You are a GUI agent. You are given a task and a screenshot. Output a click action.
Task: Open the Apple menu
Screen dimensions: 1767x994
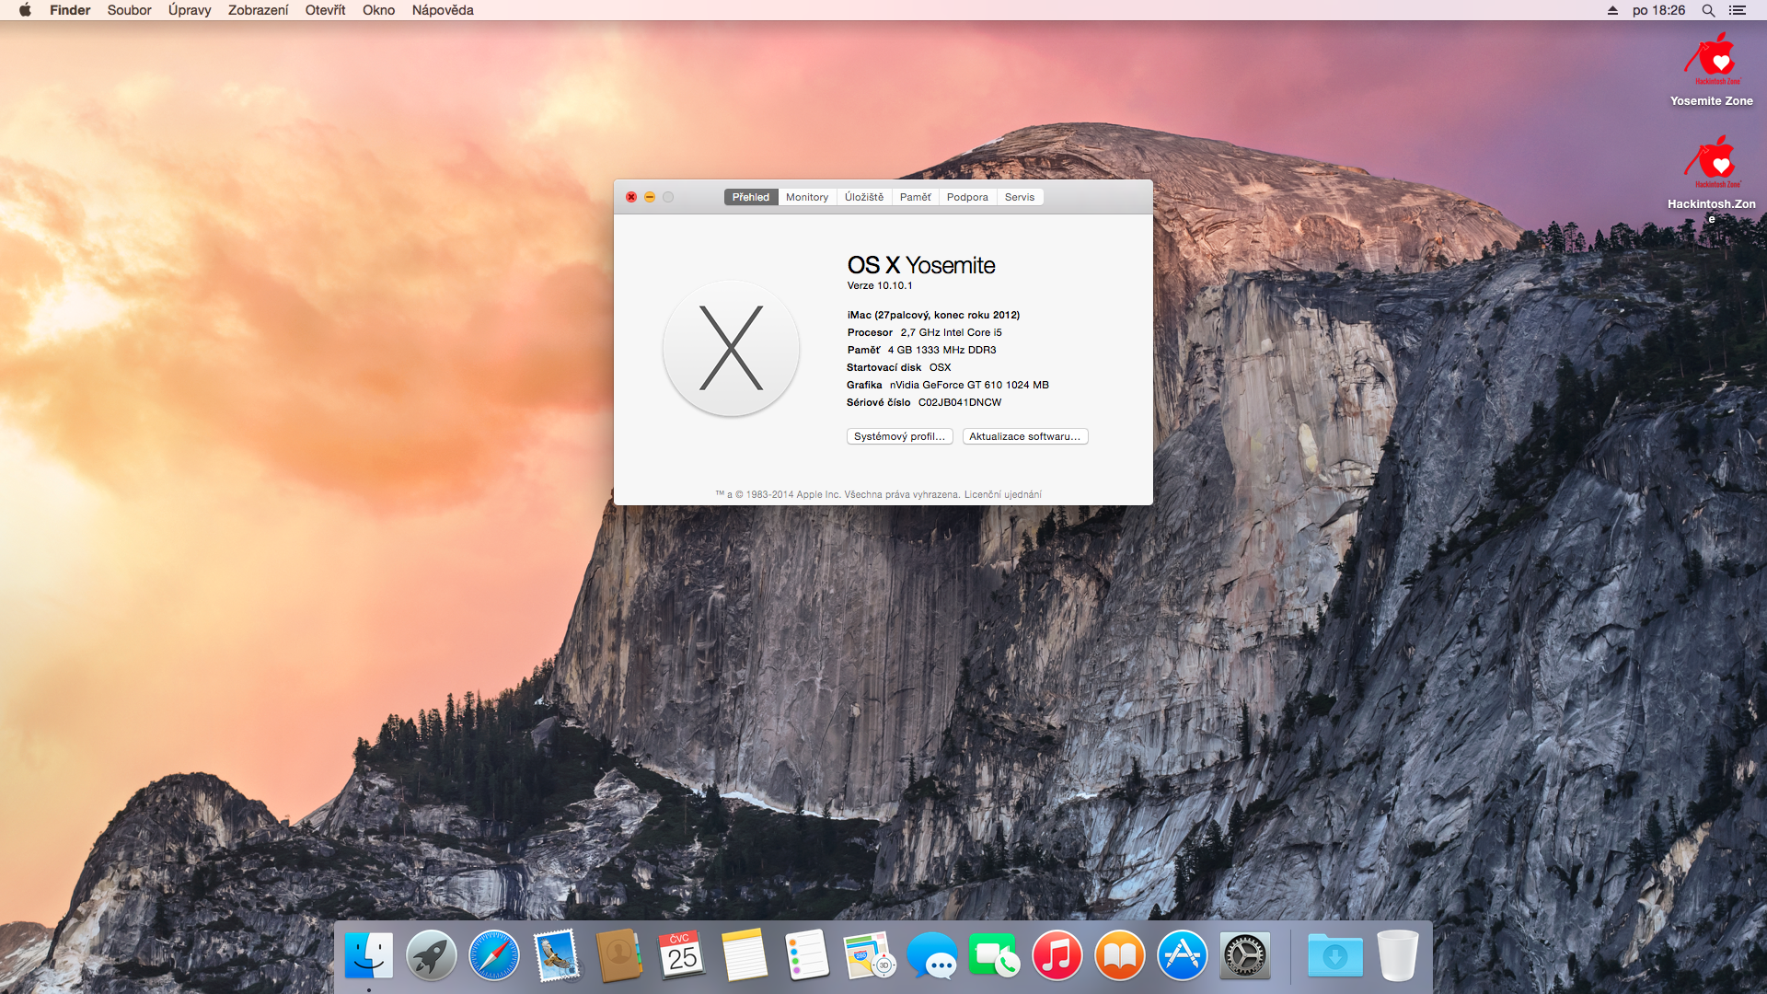[x=25, y=10]
